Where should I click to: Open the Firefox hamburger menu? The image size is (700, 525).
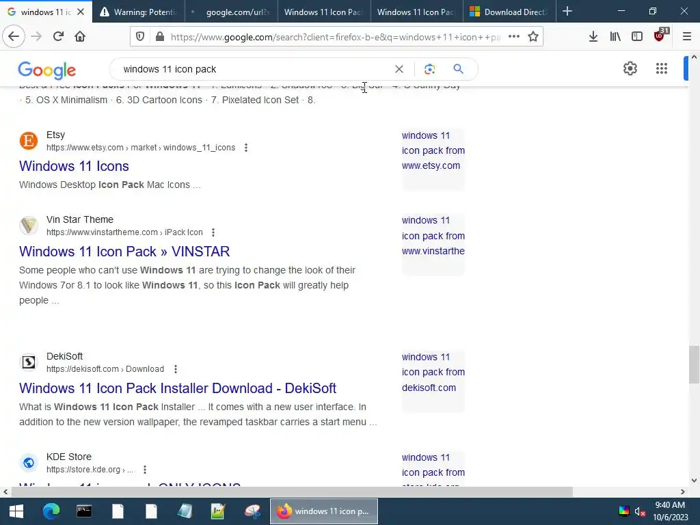687,37
